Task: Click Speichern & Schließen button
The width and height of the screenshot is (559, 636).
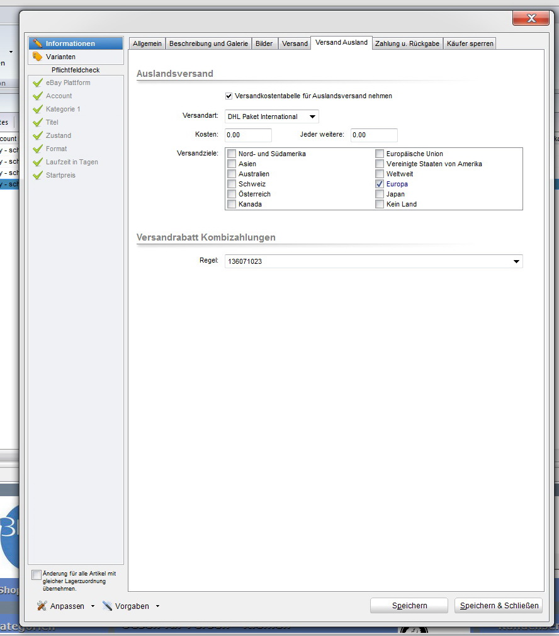Action: click(499, 606)
